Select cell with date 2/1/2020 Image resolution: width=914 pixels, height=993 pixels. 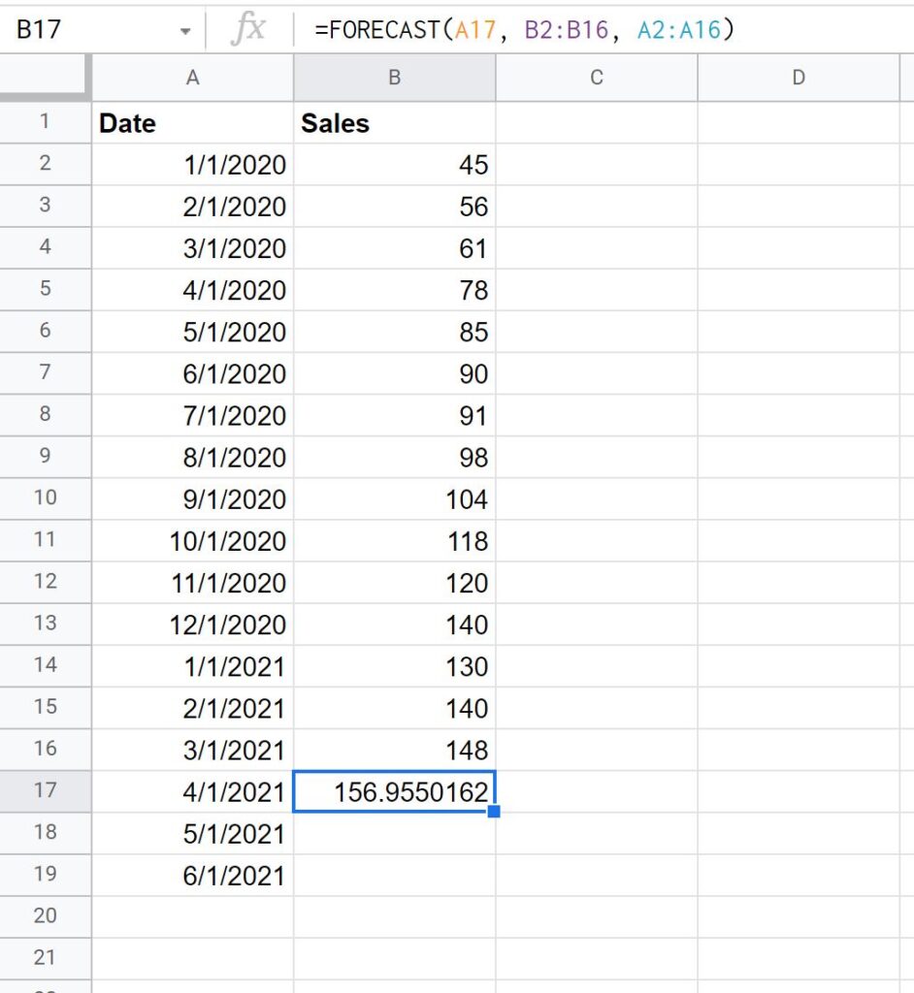[x=193, y=207]
